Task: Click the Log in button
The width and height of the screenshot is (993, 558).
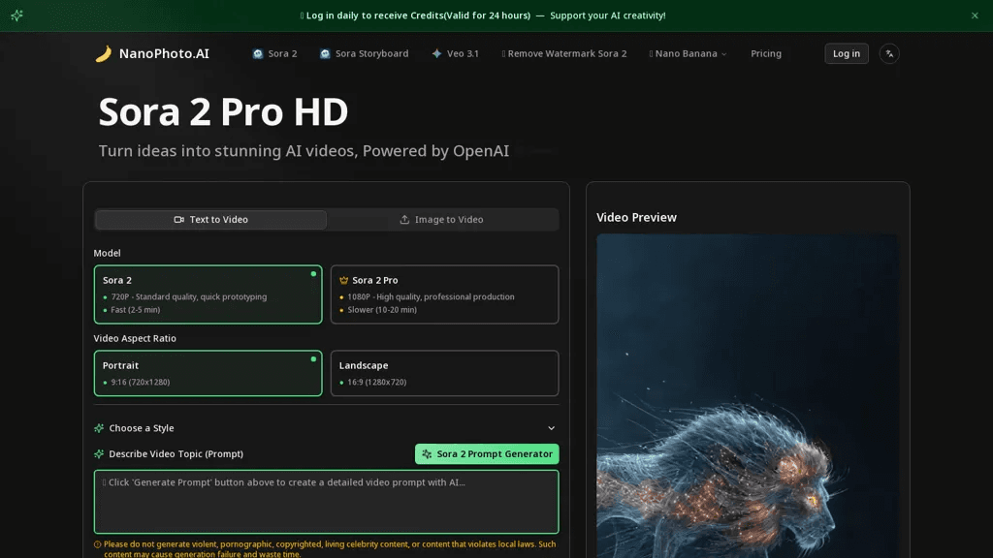Action: [x=847, y=54]
